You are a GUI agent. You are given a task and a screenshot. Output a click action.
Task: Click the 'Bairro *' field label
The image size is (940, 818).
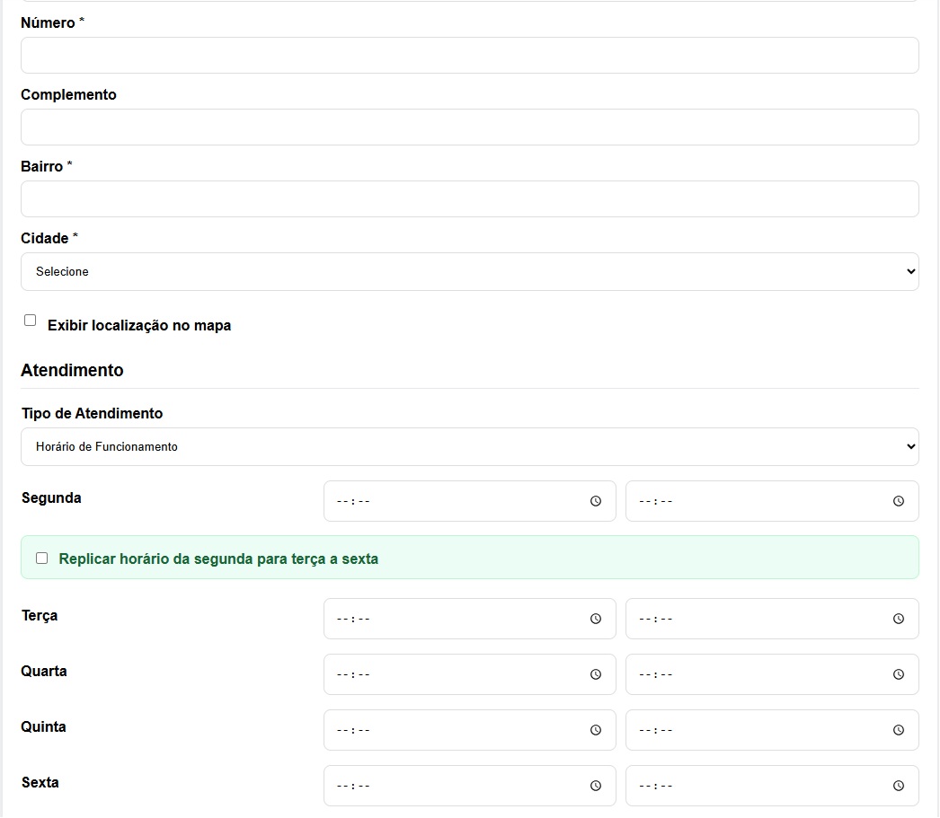46,166
